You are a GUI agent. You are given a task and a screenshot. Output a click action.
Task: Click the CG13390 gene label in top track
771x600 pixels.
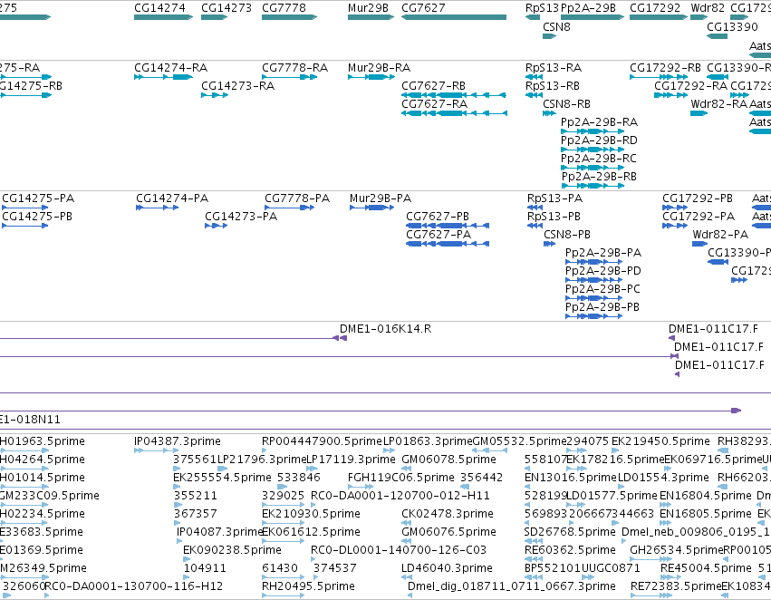tap(732, 26)
